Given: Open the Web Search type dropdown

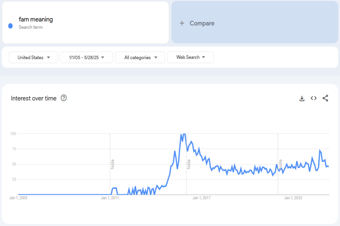Looking at the screenshot, I should [190, 57].
